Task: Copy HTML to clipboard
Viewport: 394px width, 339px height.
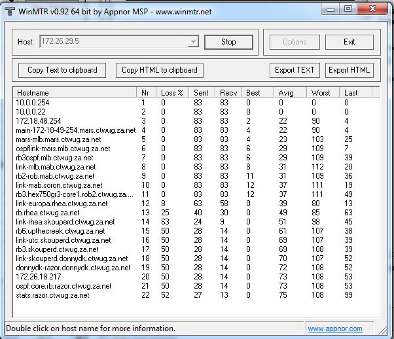Action: (x=160, y=70)
